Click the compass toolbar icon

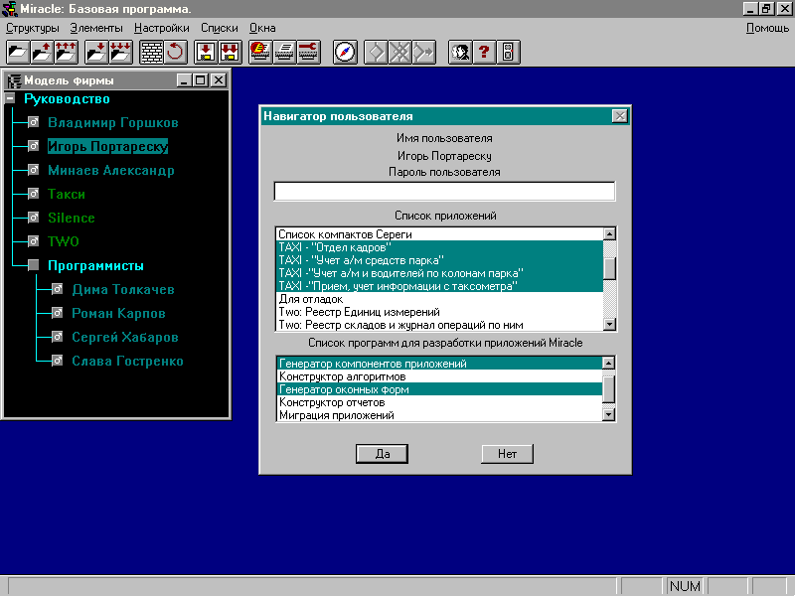click(x=345, y=53)
